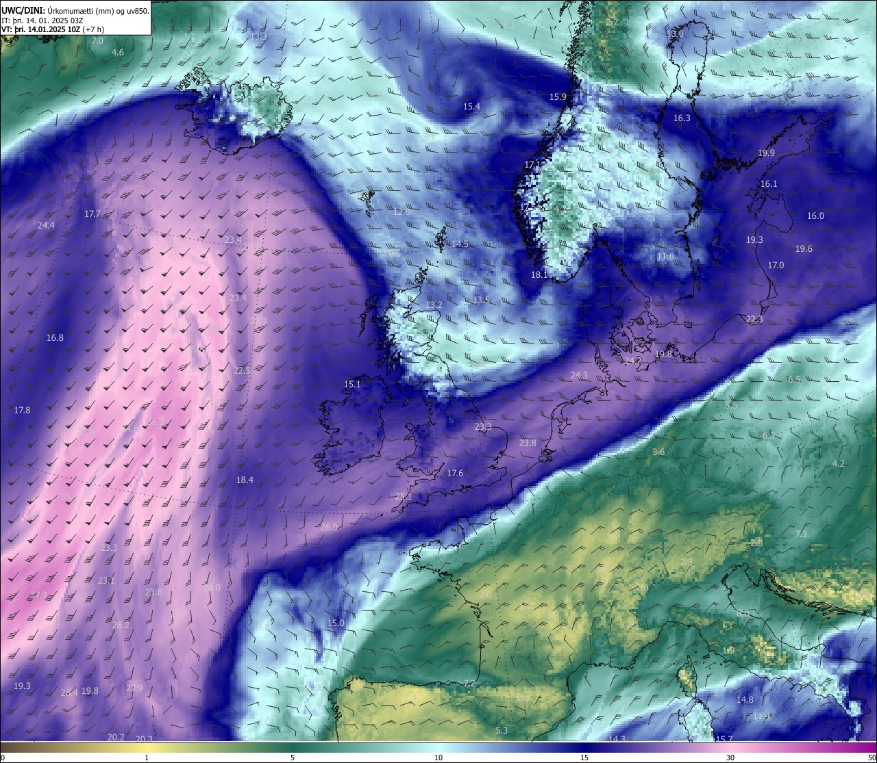Click the '3.6' value over Germany

[658, 452]
